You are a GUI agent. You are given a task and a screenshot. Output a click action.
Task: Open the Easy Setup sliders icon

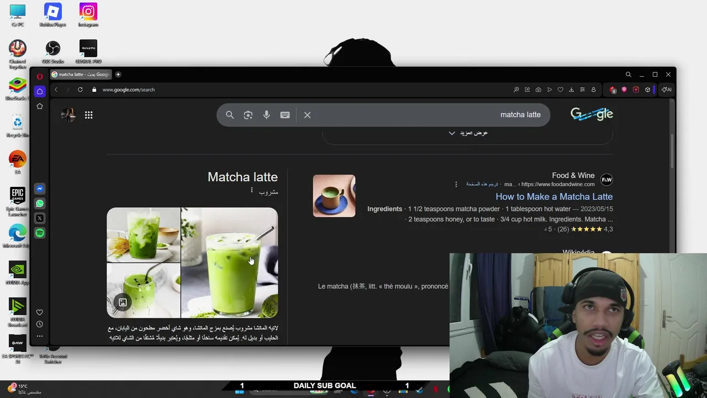pos(582,90)
